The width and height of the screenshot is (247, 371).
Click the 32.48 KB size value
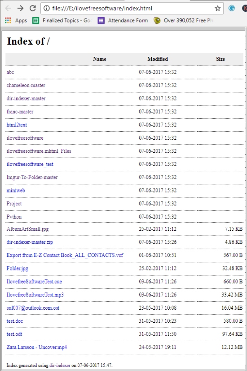coord(232,269)
